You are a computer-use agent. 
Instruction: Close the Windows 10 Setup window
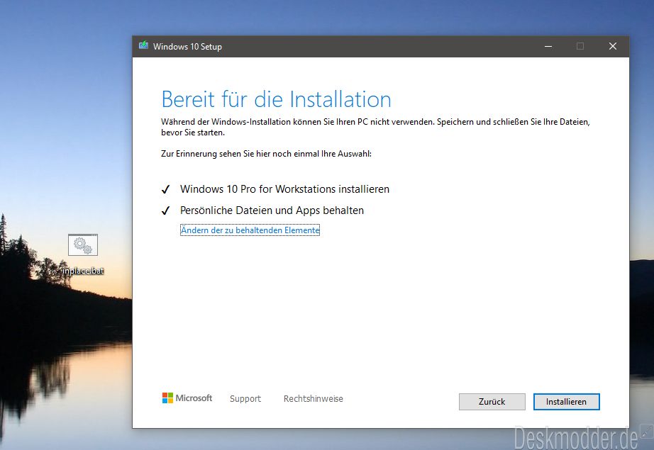pyautogui.click(x=613, y=46)
